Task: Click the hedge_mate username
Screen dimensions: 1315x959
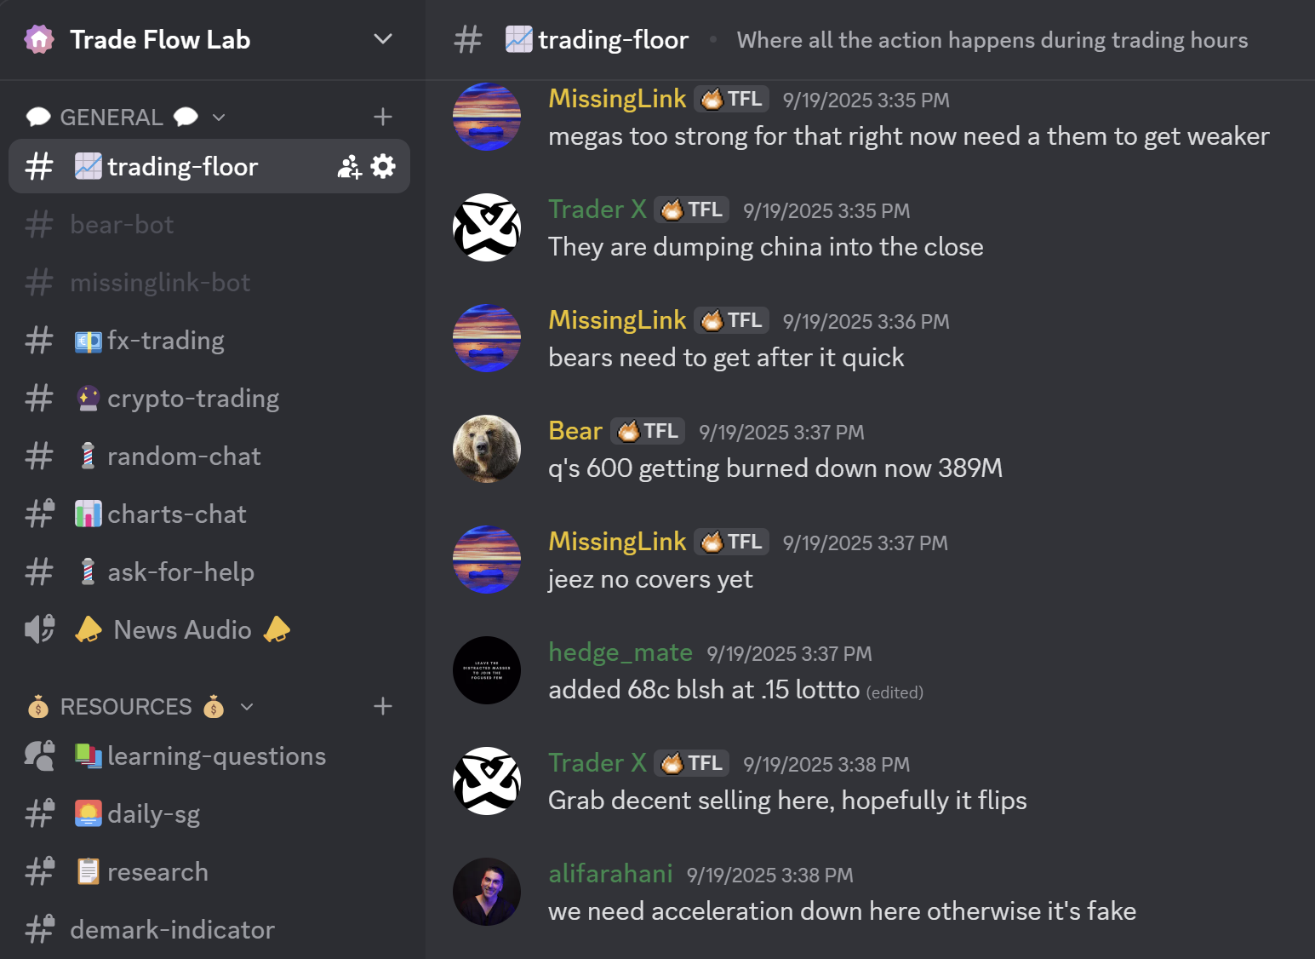Action: pos(620,652)
